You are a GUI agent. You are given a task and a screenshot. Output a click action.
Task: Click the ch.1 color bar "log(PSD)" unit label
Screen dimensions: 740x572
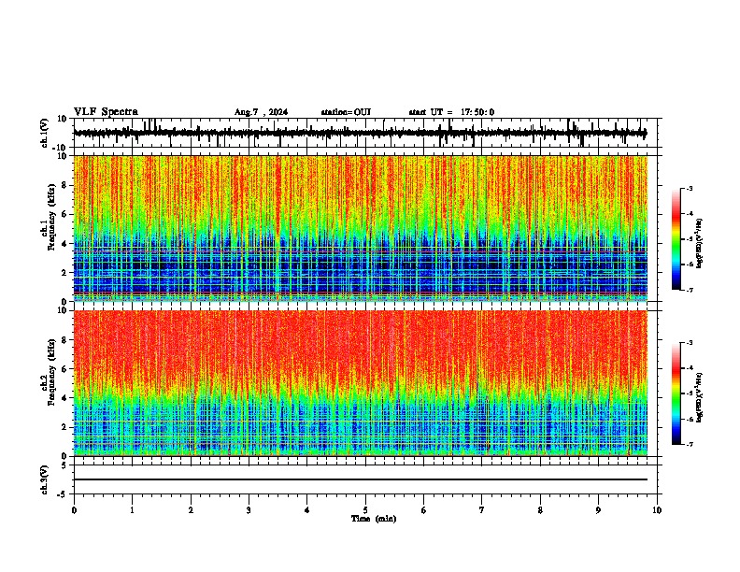click(700, 243)
